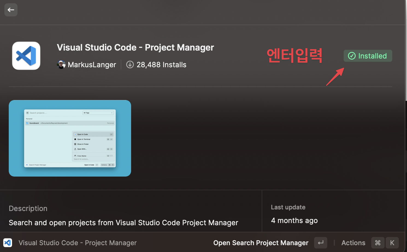The width and height of the screenshot is (407, 252).
Task: Click the 28,488 Installs text
Action: (161, 65)
